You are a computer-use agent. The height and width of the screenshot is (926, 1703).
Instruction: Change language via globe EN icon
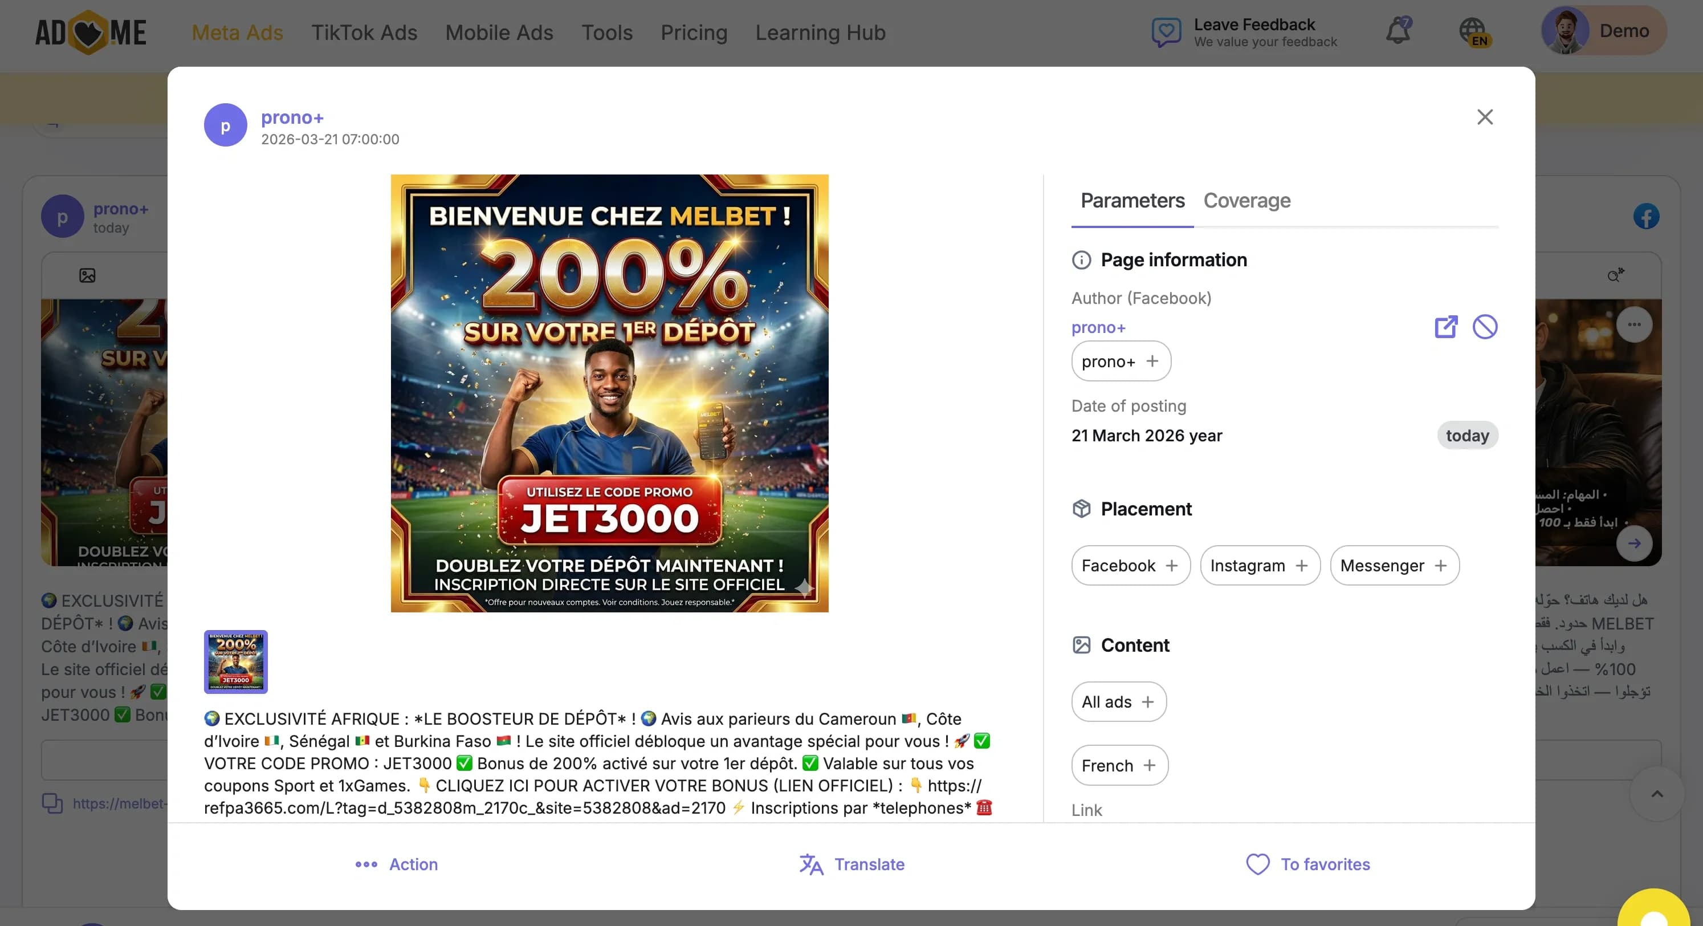(x=1473, y=31)
